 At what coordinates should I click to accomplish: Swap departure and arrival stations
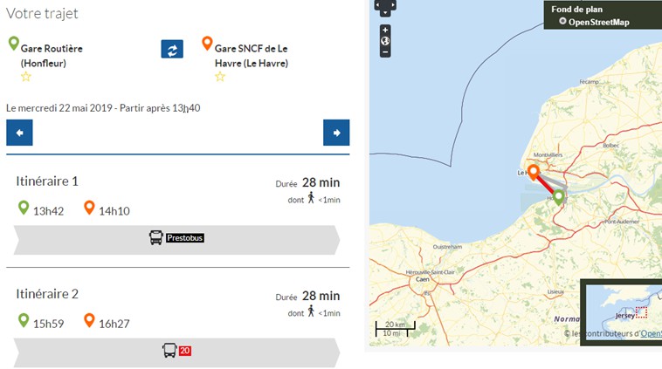tap(172, 49)
